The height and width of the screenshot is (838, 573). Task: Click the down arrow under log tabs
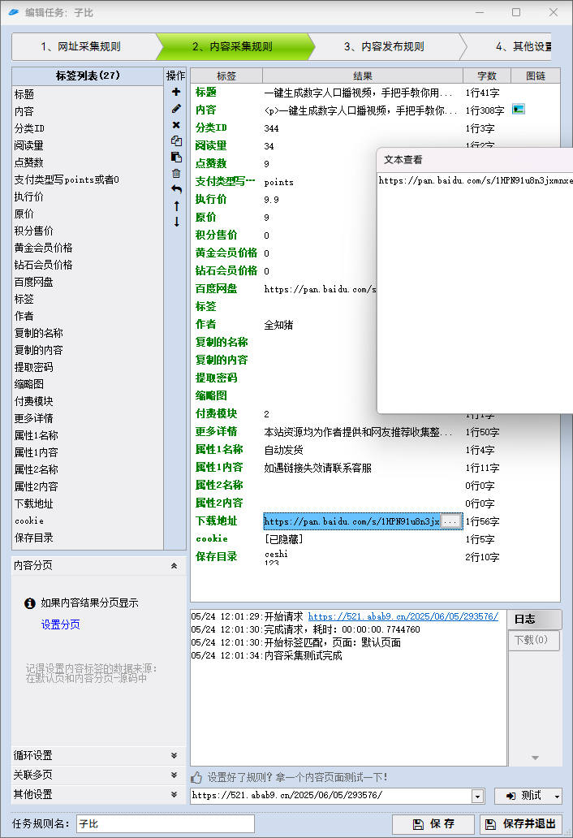(535, 758)
